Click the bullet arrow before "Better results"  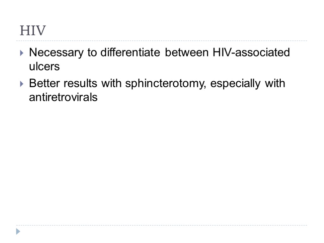(21, 84)
